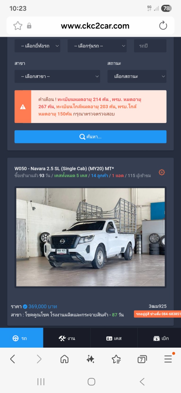181x393 pixels.
Task: Expand the เลือกยี่ห้อรถ brand dropdown
Action: point(37,46)
